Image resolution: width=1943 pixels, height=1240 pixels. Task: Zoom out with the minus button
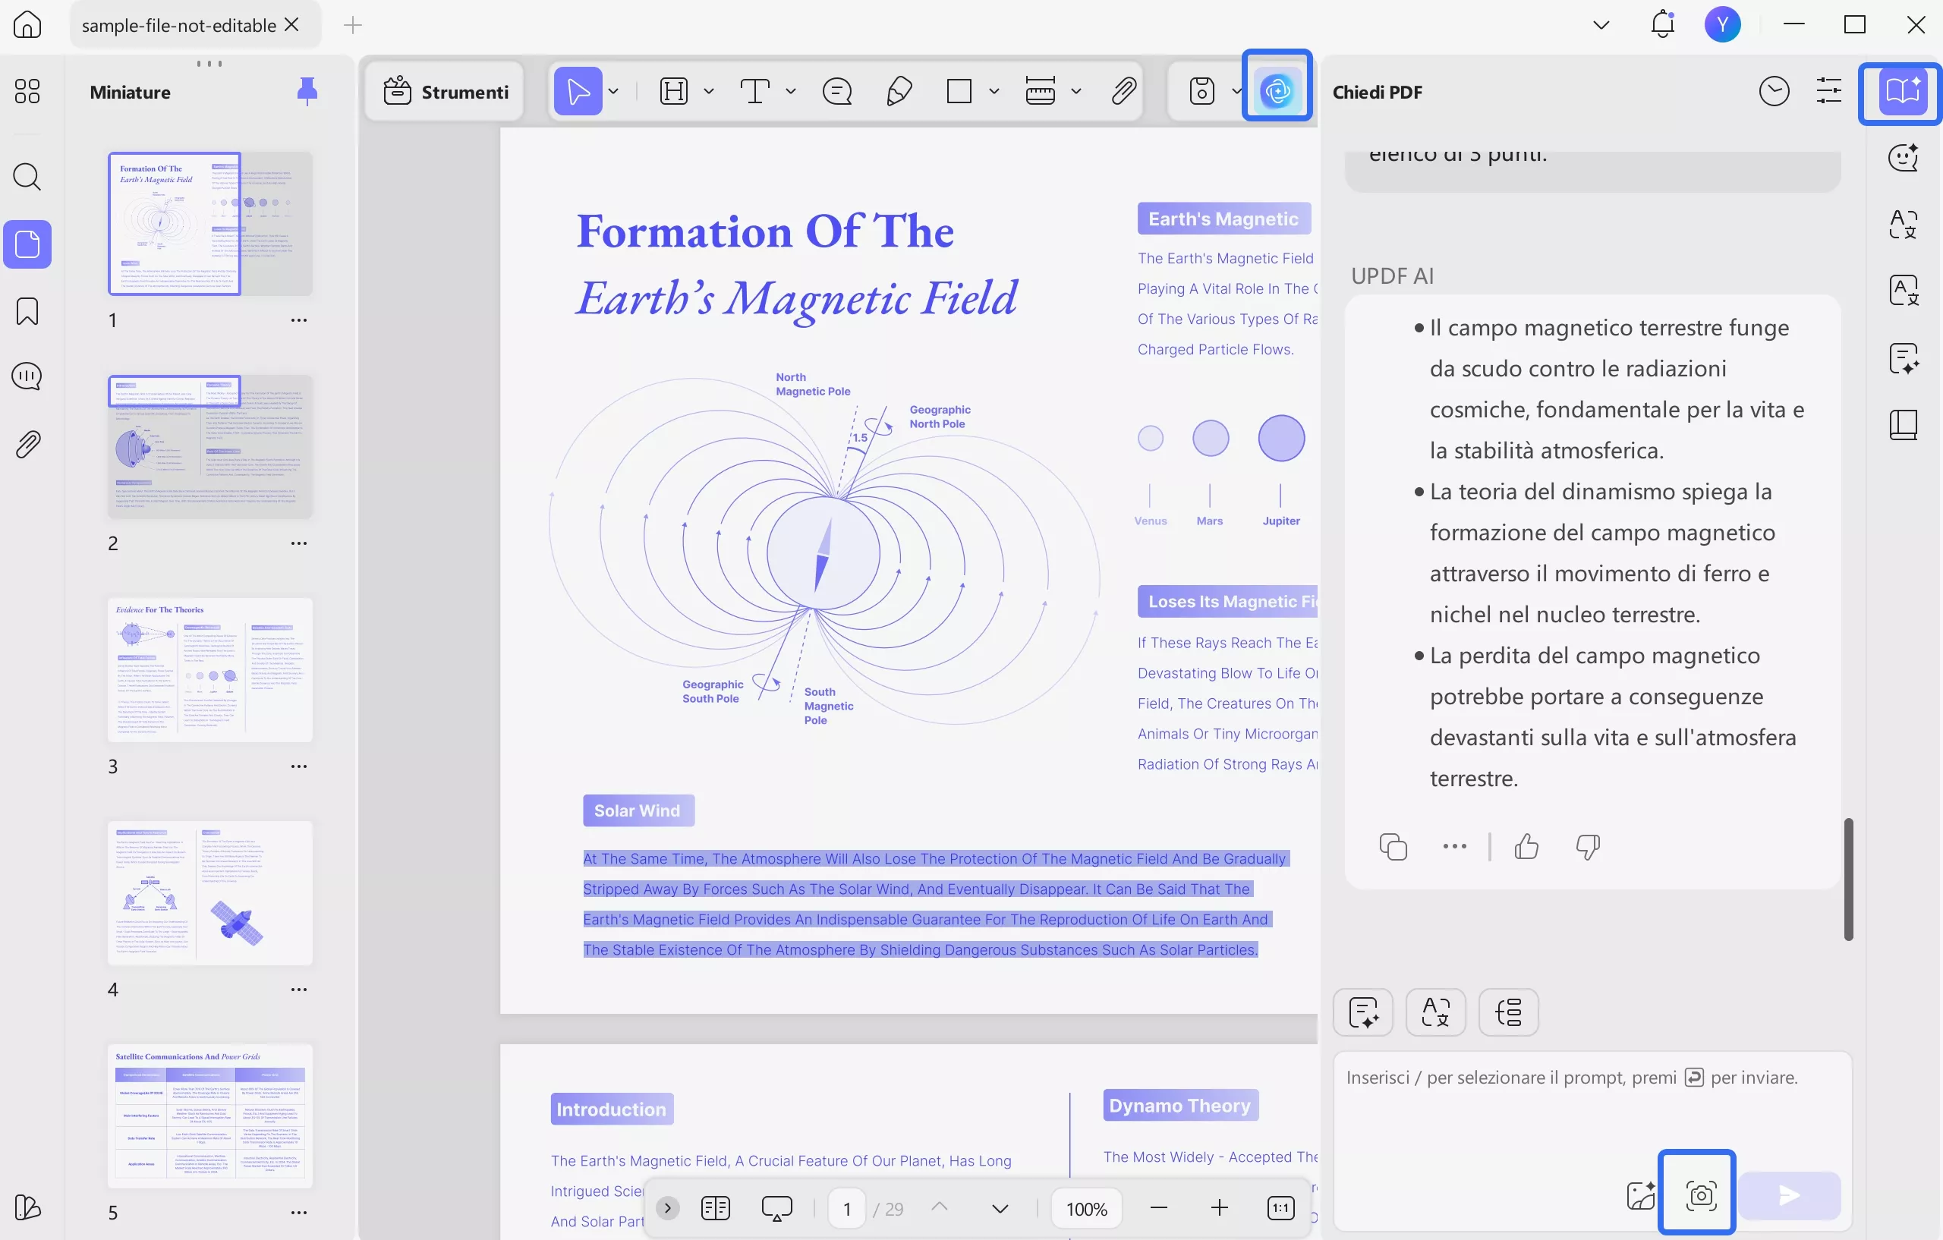click(1159, 1207)
